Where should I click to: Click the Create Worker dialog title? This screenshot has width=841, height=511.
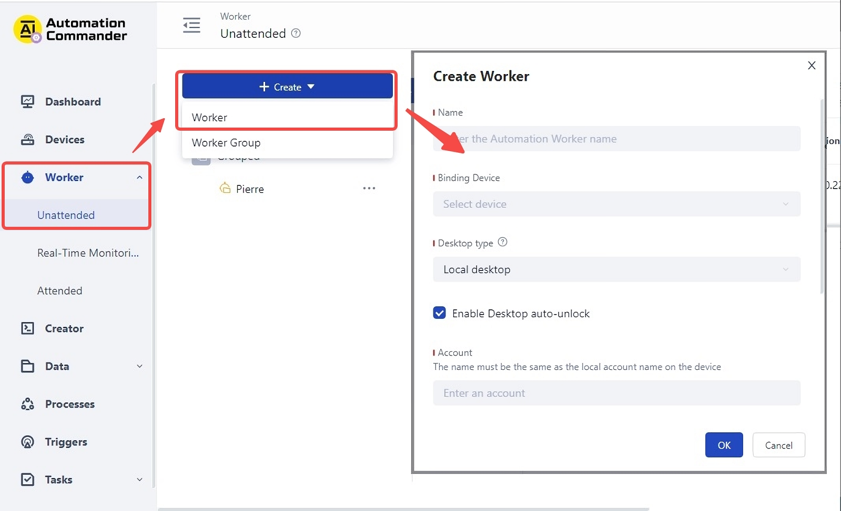[481, 76]
